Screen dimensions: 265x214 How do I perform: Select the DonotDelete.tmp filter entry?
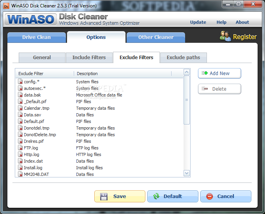(x=99, y=135)
